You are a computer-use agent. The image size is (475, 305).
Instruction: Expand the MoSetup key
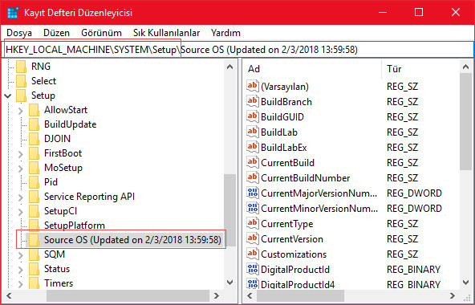point(20,169)
